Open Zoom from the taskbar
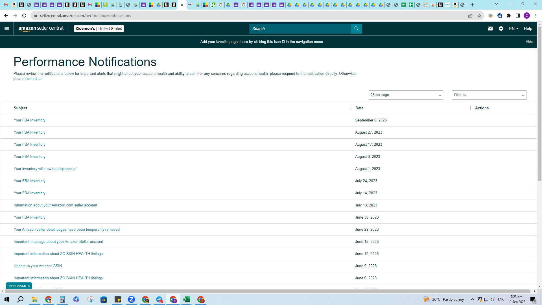The height and width of the screenshot is (305, 542). click(131, 299)
